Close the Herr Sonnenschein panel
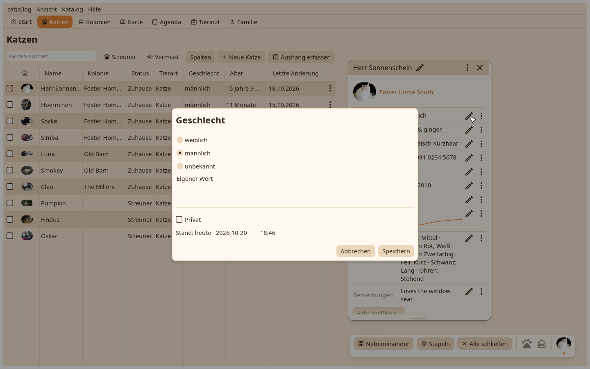Image resolution: width=590 pixels, height=369 pixels. pos(480,68)
